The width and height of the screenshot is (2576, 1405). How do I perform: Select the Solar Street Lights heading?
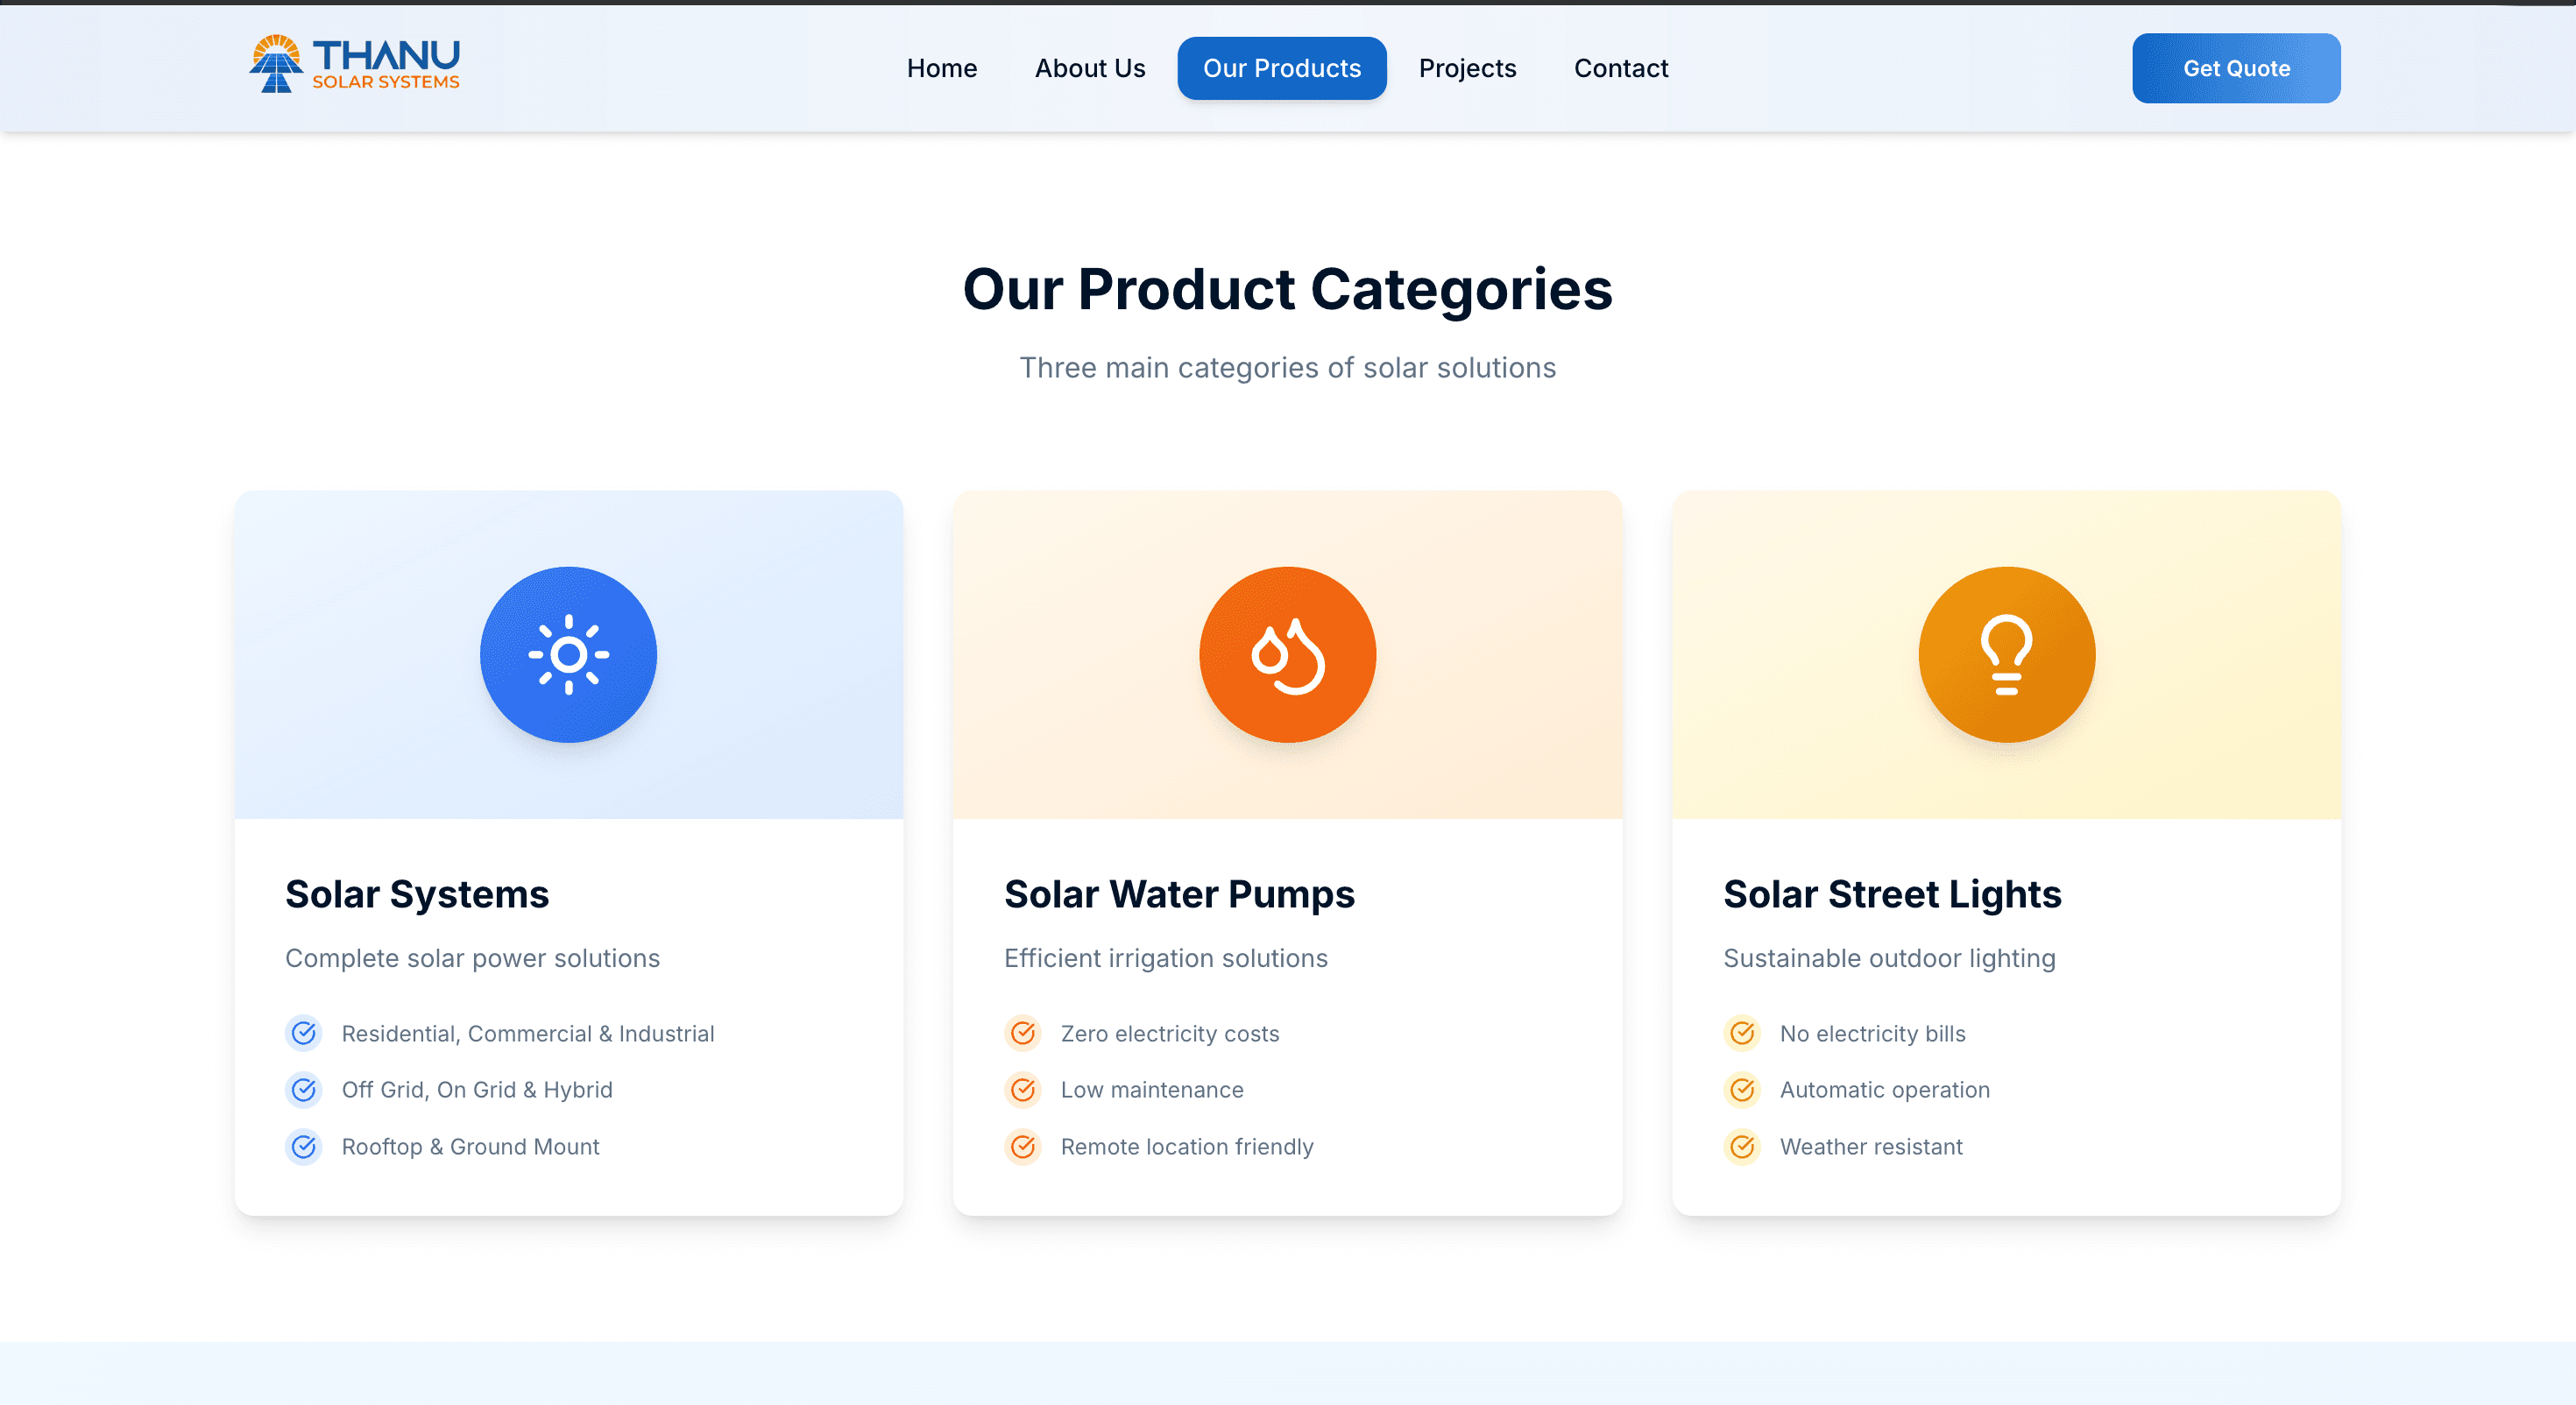click(1892, 893)
